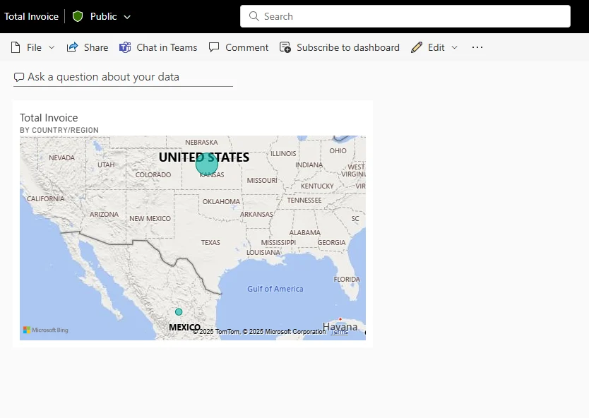Screen dimensions: 589x418
Task: Open the more options ellipsis menu
Action: (x=477, y=47)
